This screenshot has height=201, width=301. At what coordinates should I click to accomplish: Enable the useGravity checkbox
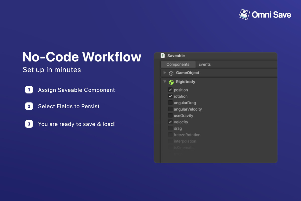[x=170, y=116]
